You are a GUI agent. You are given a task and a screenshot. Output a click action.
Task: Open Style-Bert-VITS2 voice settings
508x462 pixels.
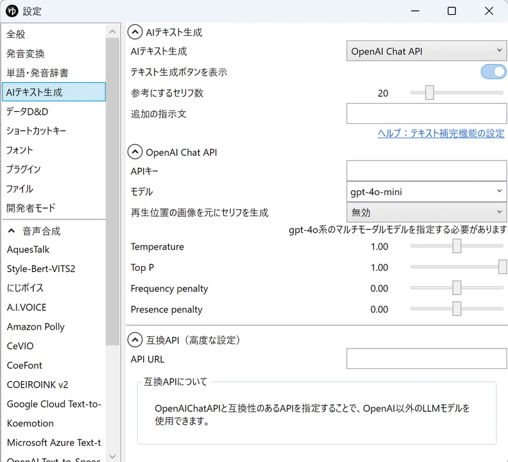[x=54, y=269]
